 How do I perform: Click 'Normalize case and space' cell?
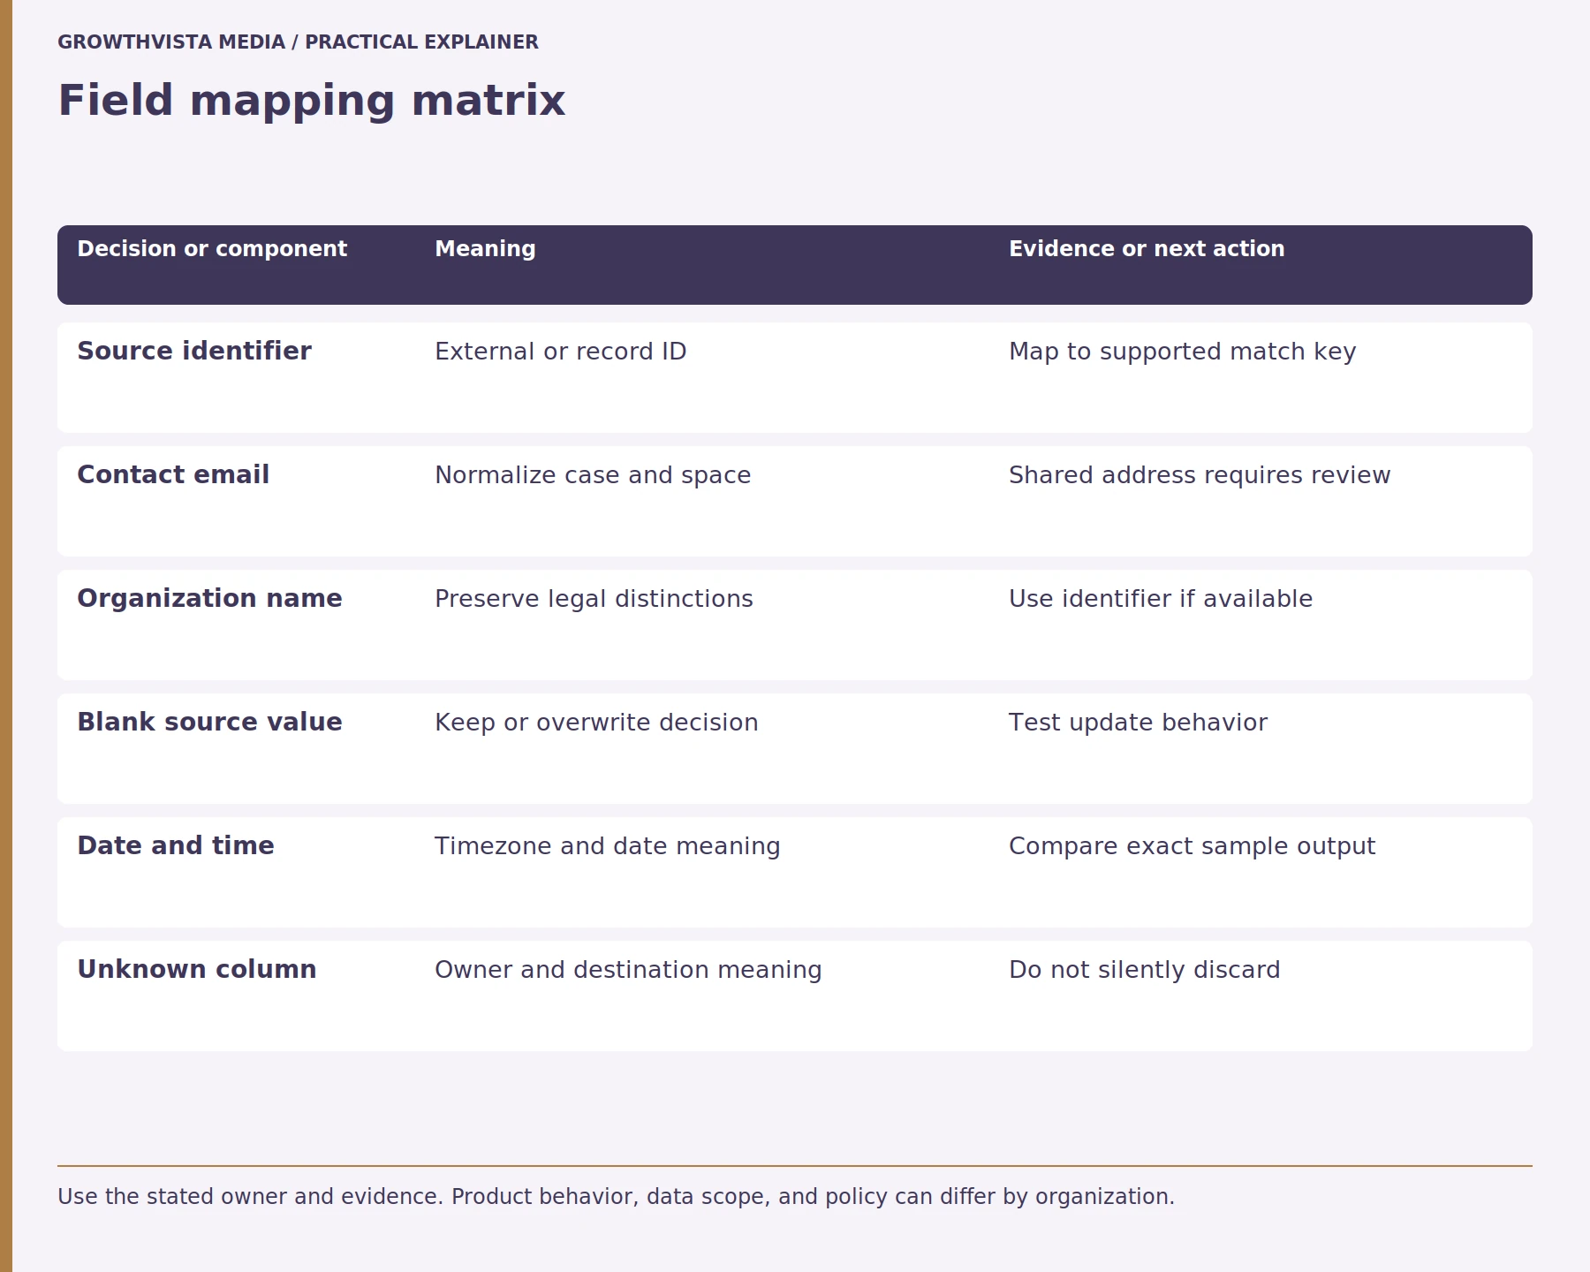pos(593,475)
